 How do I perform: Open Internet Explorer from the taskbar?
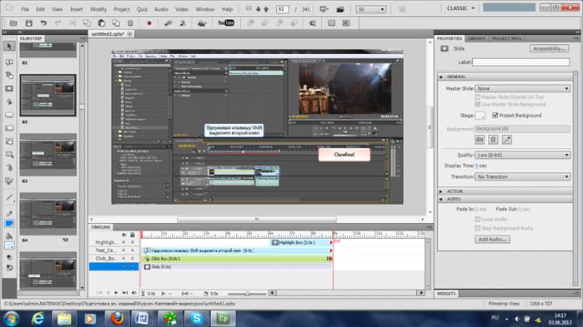pyautogui.click(x=38, y=318)
